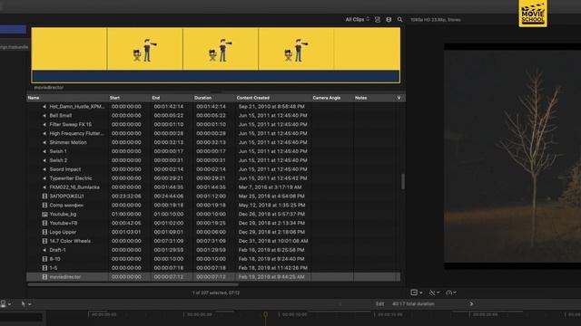Viewport: 581px width, 326px height.
Task: Click the timeline playhead marker
Action: pyautogui.click(x=265, y=314)
